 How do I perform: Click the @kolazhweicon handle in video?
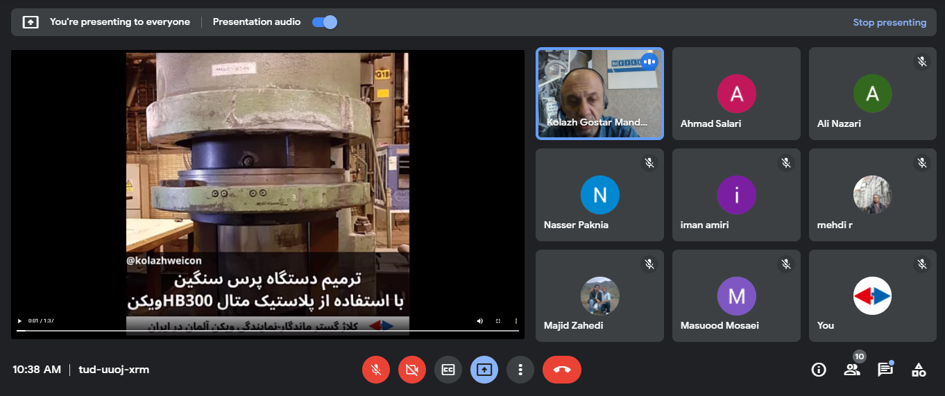point(164,261)
